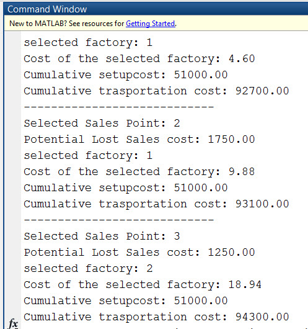Click the 'Selected Sales Point: 3' line

102,237
